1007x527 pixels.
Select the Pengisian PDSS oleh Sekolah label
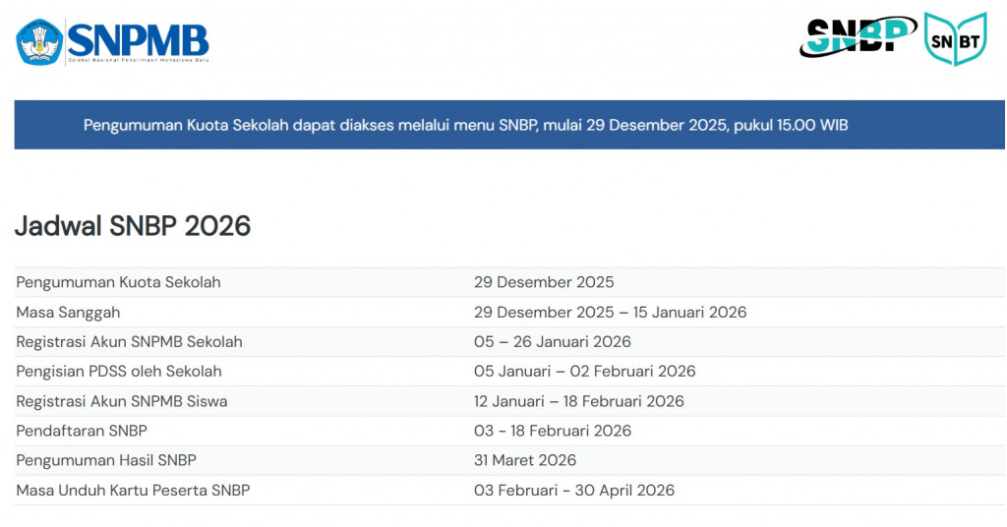(119, 372)
